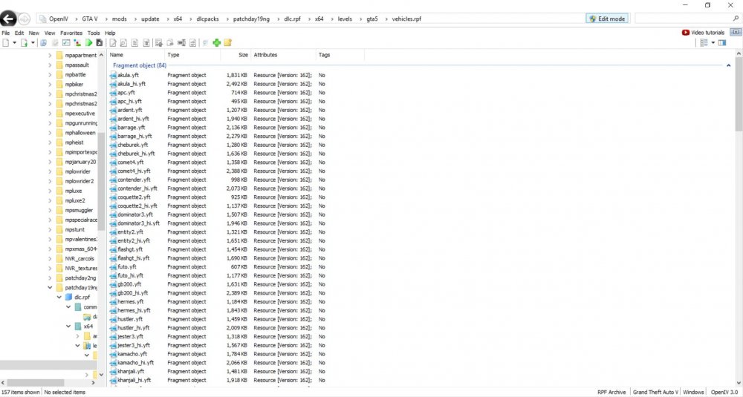The height and width of the screenshot is (397, 743).
Task: Click the yellow sticky note toolbar icon
Action: (228, 42)
